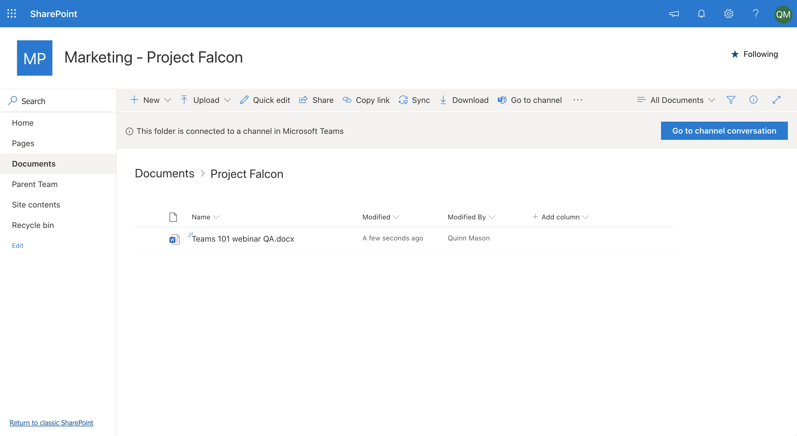Screen dimensions: 797x436
Task: Open the Documents breadcrumb link
Action: tap(164, 173)
